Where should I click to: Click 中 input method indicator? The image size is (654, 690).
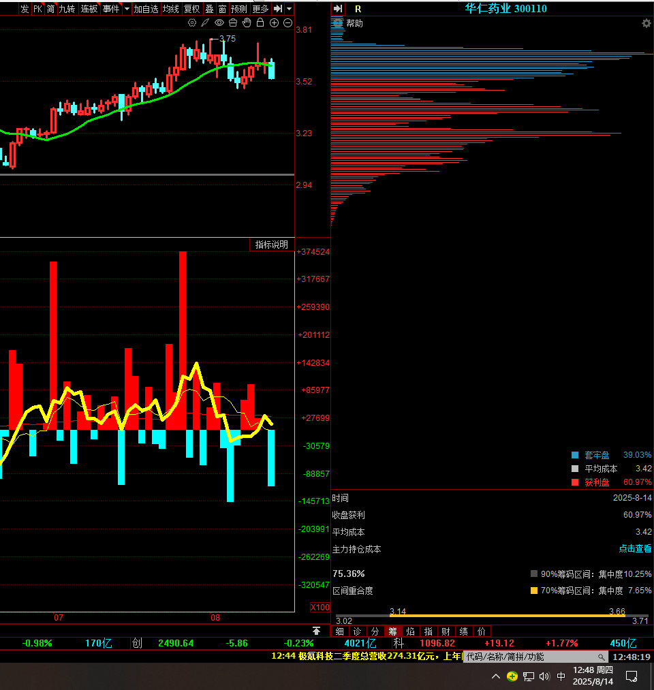tap(561, 676)
